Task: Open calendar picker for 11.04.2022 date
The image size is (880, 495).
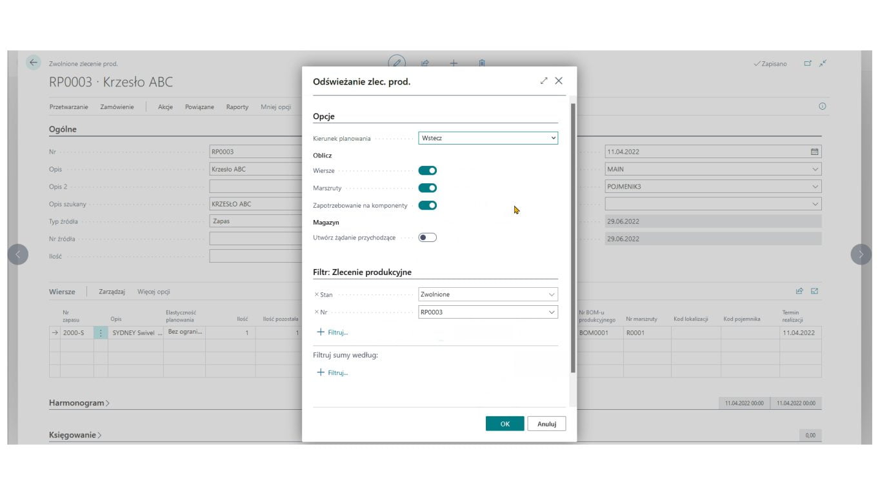Action: (814, 152)
